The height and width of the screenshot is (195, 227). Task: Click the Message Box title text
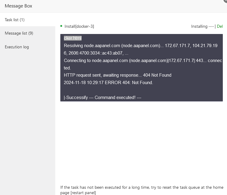(19, 6)
